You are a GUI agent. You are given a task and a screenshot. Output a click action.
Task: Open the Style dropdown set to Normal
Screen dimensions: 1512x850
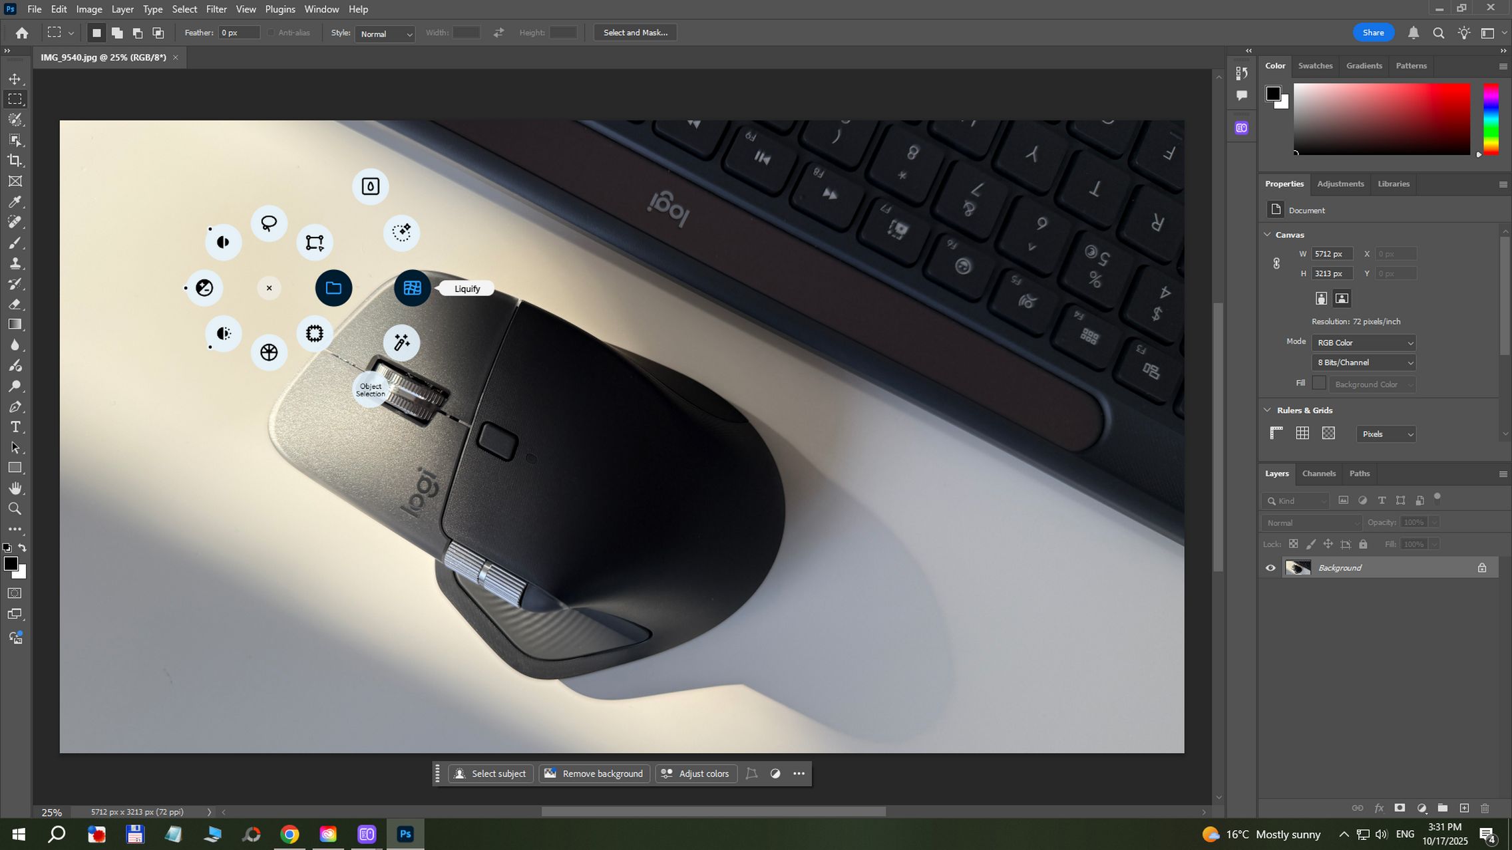(385, 33)
